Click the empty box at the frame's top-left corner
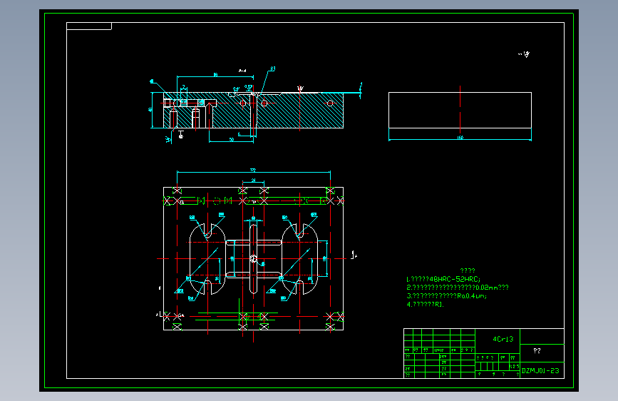This screenshot has width=618, height=401. click(89, 26)
